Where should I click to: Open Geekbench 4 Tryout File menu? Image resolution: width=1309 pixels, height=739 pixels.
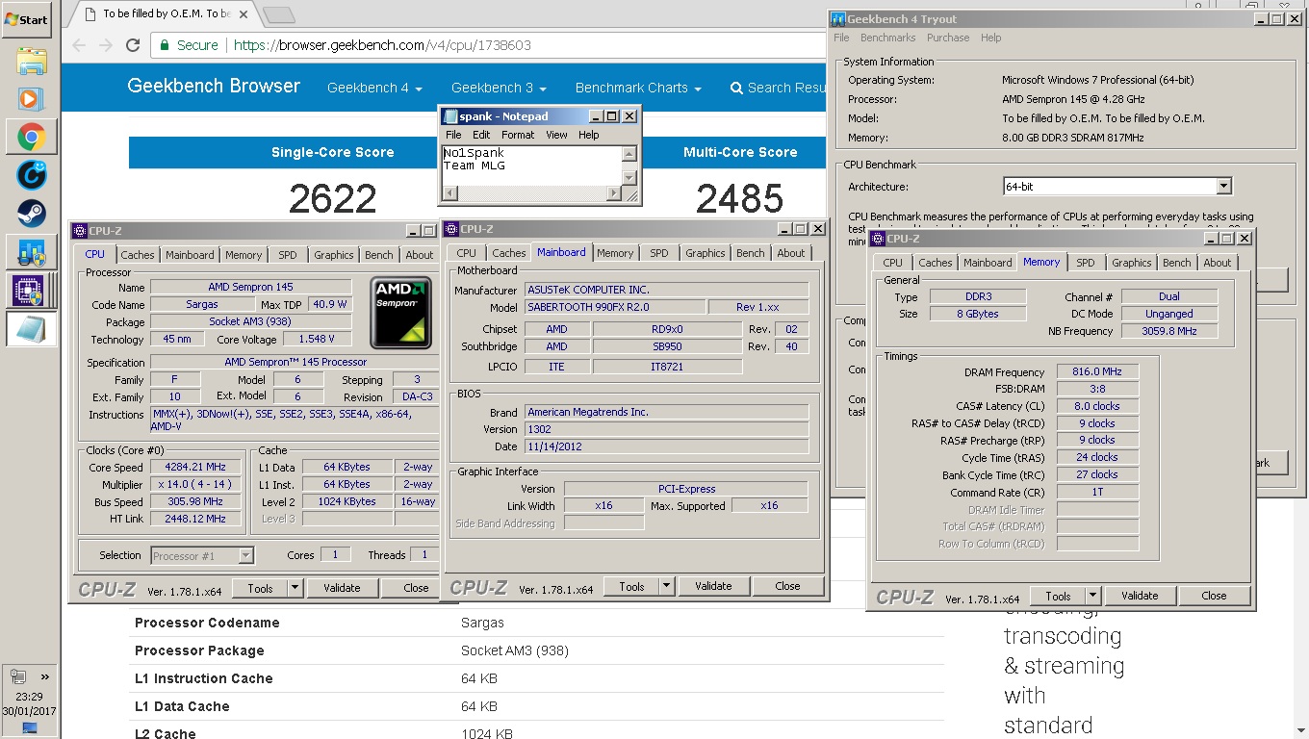(x=841, y=38)
